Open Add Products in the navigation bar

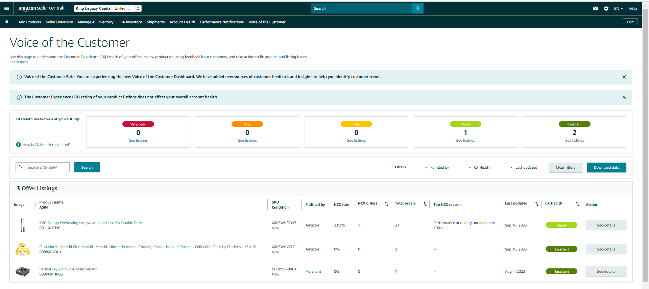(30, 22)
